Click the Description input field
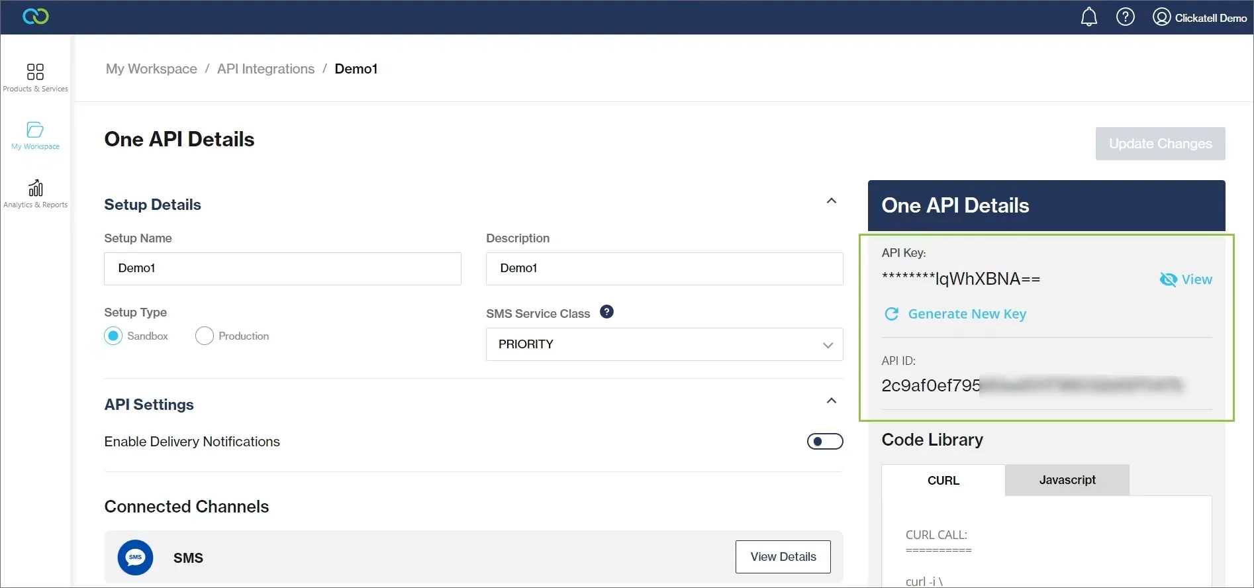The image size is (1254, 588). 664,269
